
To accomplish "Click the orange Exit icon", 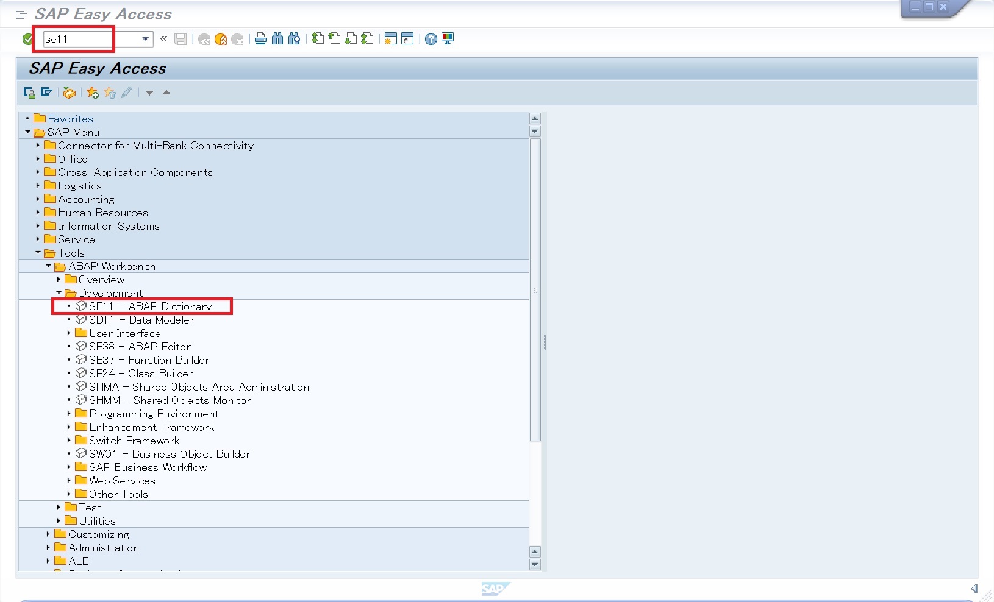I will click(221, 39).
